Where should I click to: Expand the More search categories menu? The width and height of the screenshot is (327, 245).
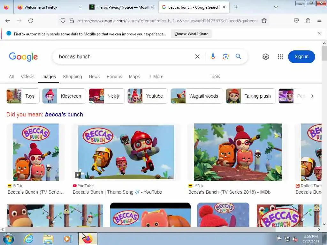coord(156,77)
